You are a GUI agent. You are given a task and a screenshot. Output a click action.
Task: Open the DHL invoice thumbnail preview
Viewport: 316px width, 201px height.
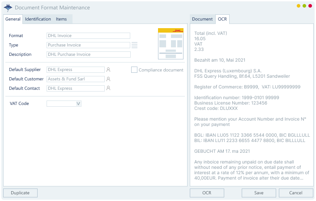click(x=171, y=44)
